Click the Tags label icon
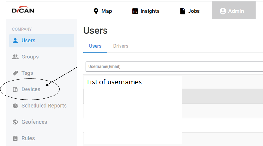Image resolution: width=263 pixels, height=146 pixels. (15, 73)
